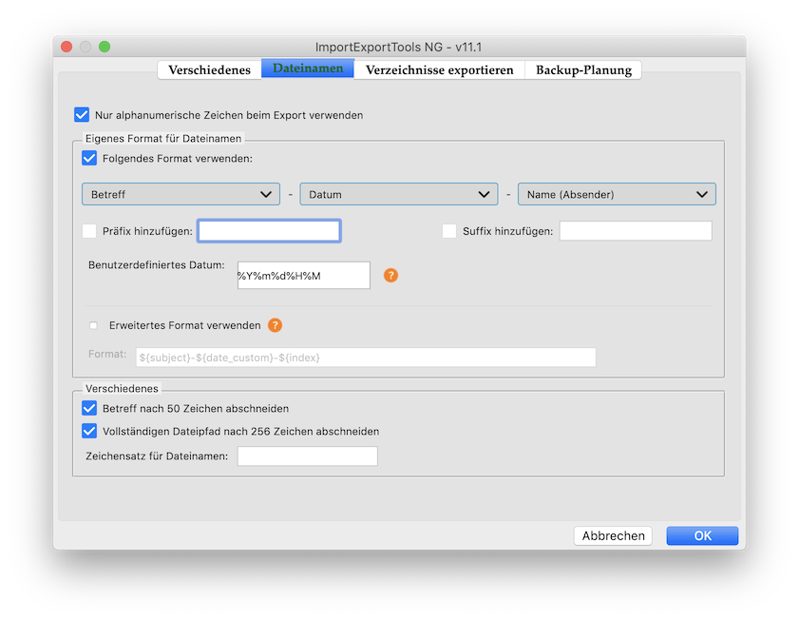Open the Datum dropdown
This screenshot has height=620, width=799.
(x=399, y=194)
